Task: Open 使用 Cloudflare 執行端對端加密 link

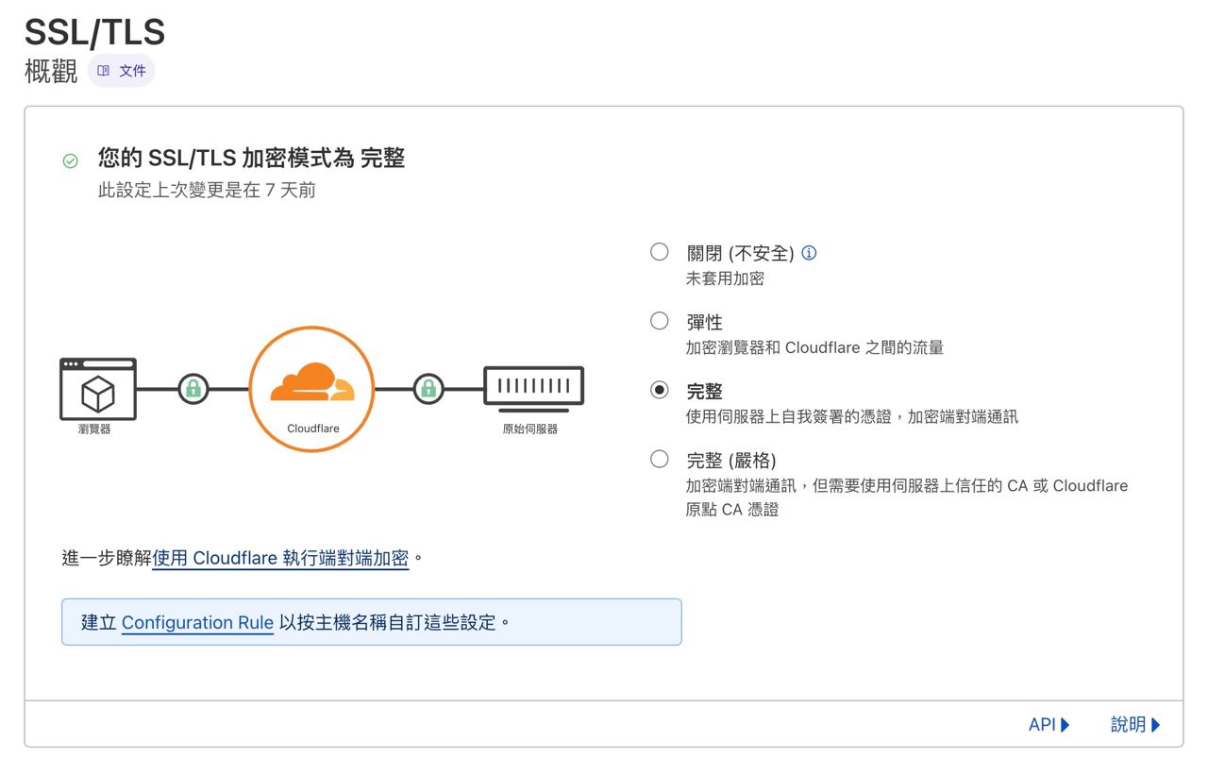Action: pyautogui.click(x=280, y=558)
